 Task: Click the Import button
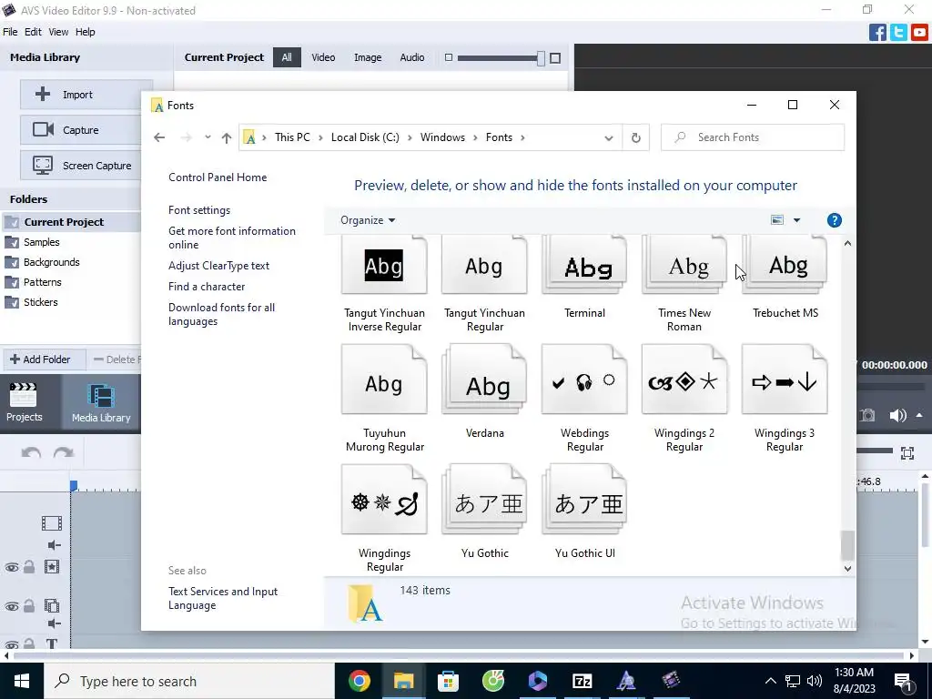point(86,95)
